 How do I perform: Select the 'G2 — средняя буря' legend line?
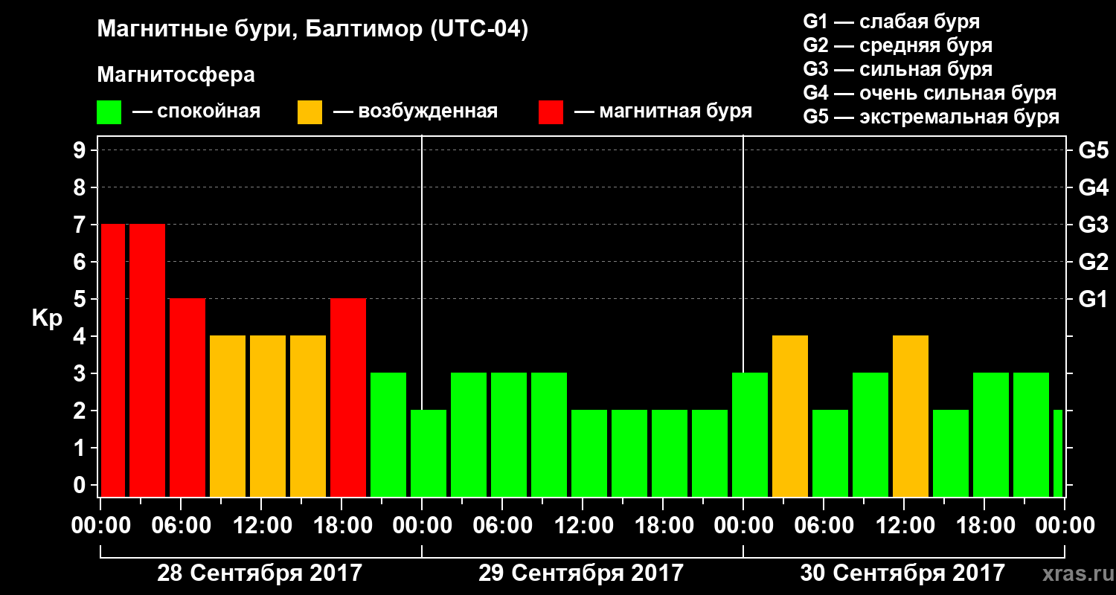coord(897,45)
